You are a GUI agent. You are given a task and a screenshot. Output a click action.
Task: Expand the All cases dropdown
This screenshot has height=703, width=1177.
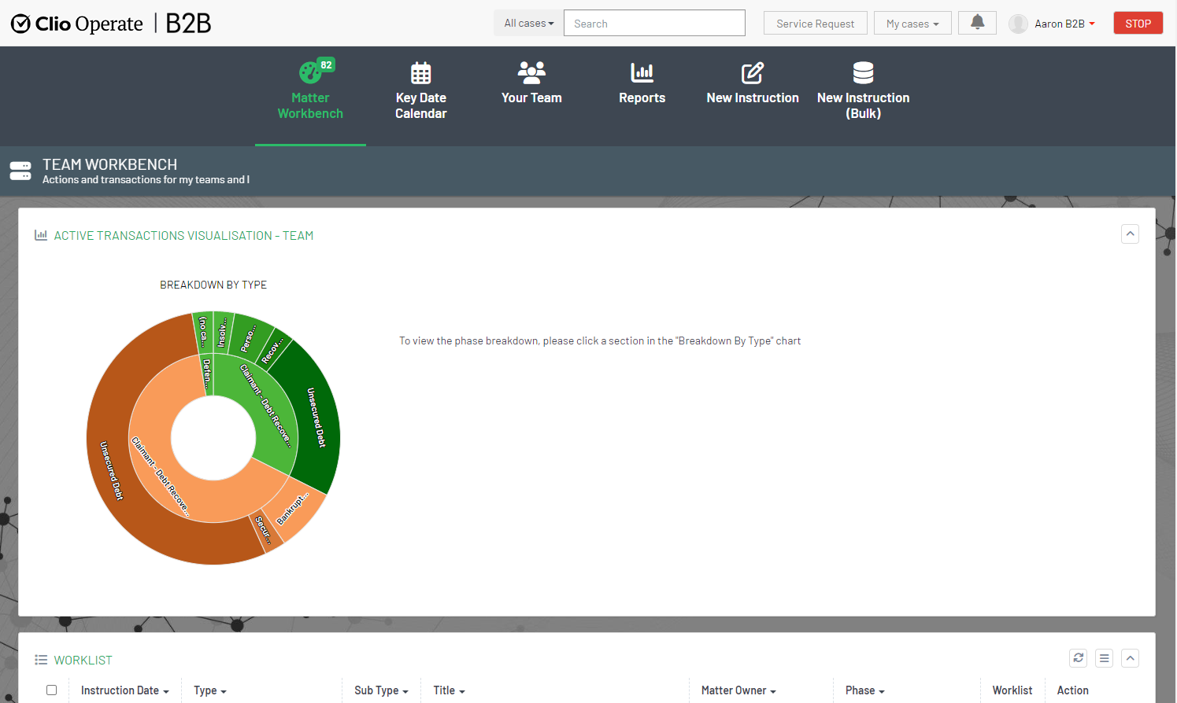coord(529,24)
